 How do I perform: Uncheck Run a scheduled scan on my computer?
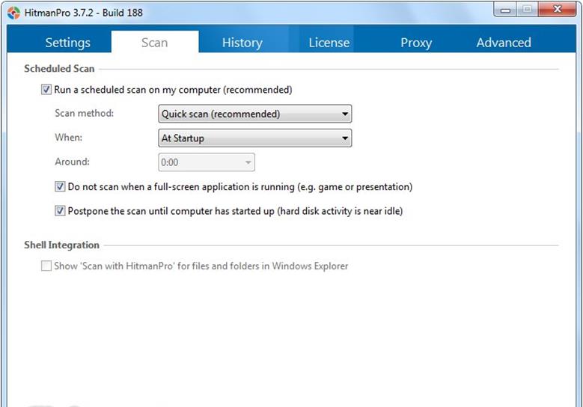pos(46,90)
